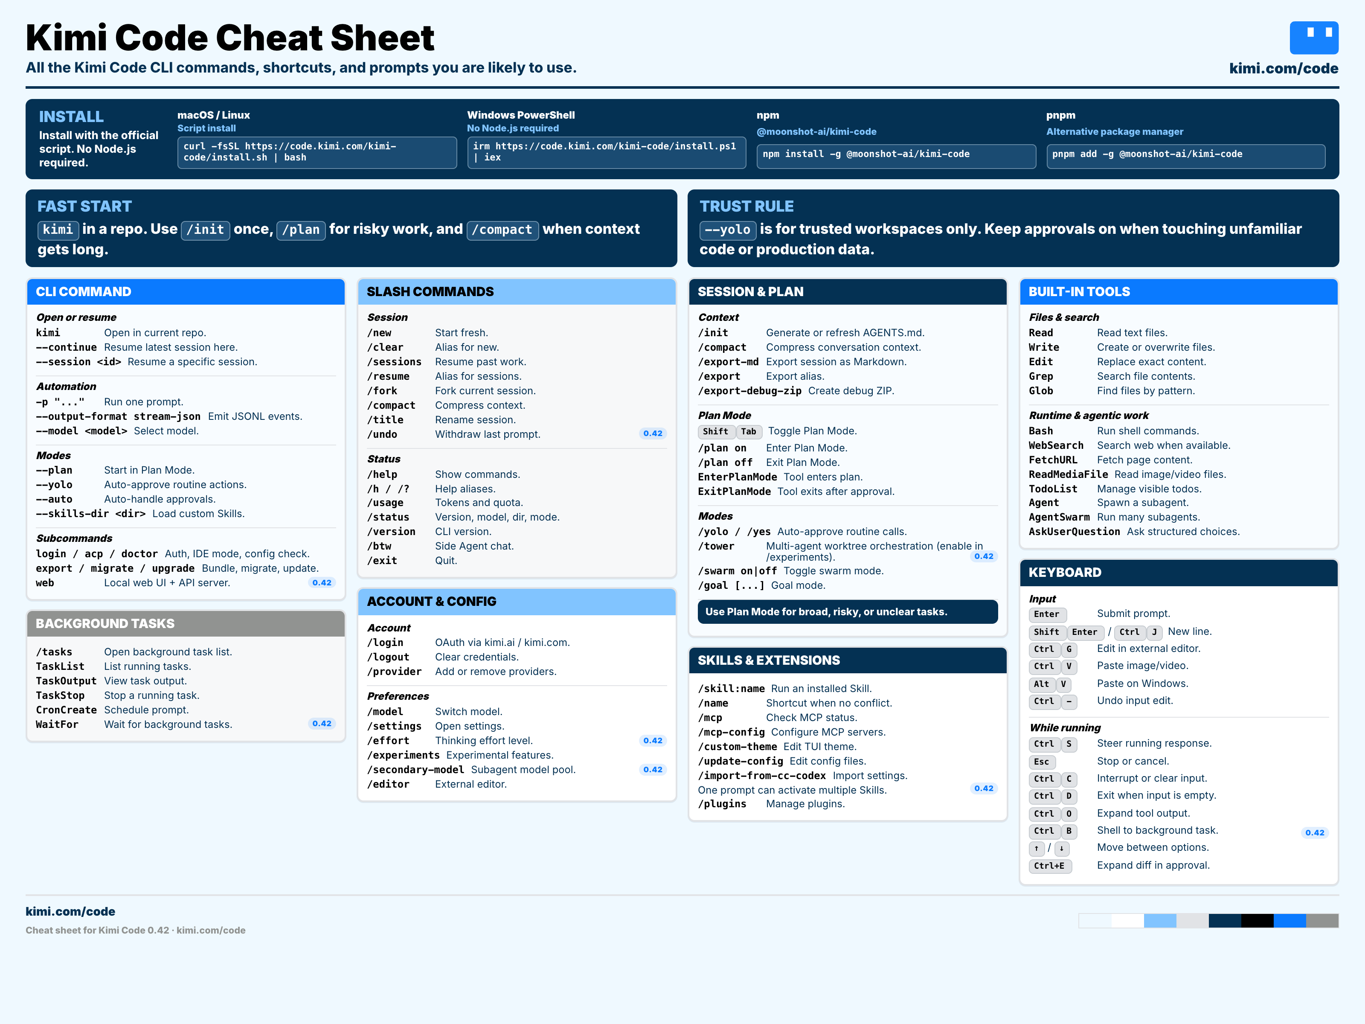This screenshot has height=1024, width=1365.
Task: Click the Shift Tab key badges
Action: pos(730,431)
